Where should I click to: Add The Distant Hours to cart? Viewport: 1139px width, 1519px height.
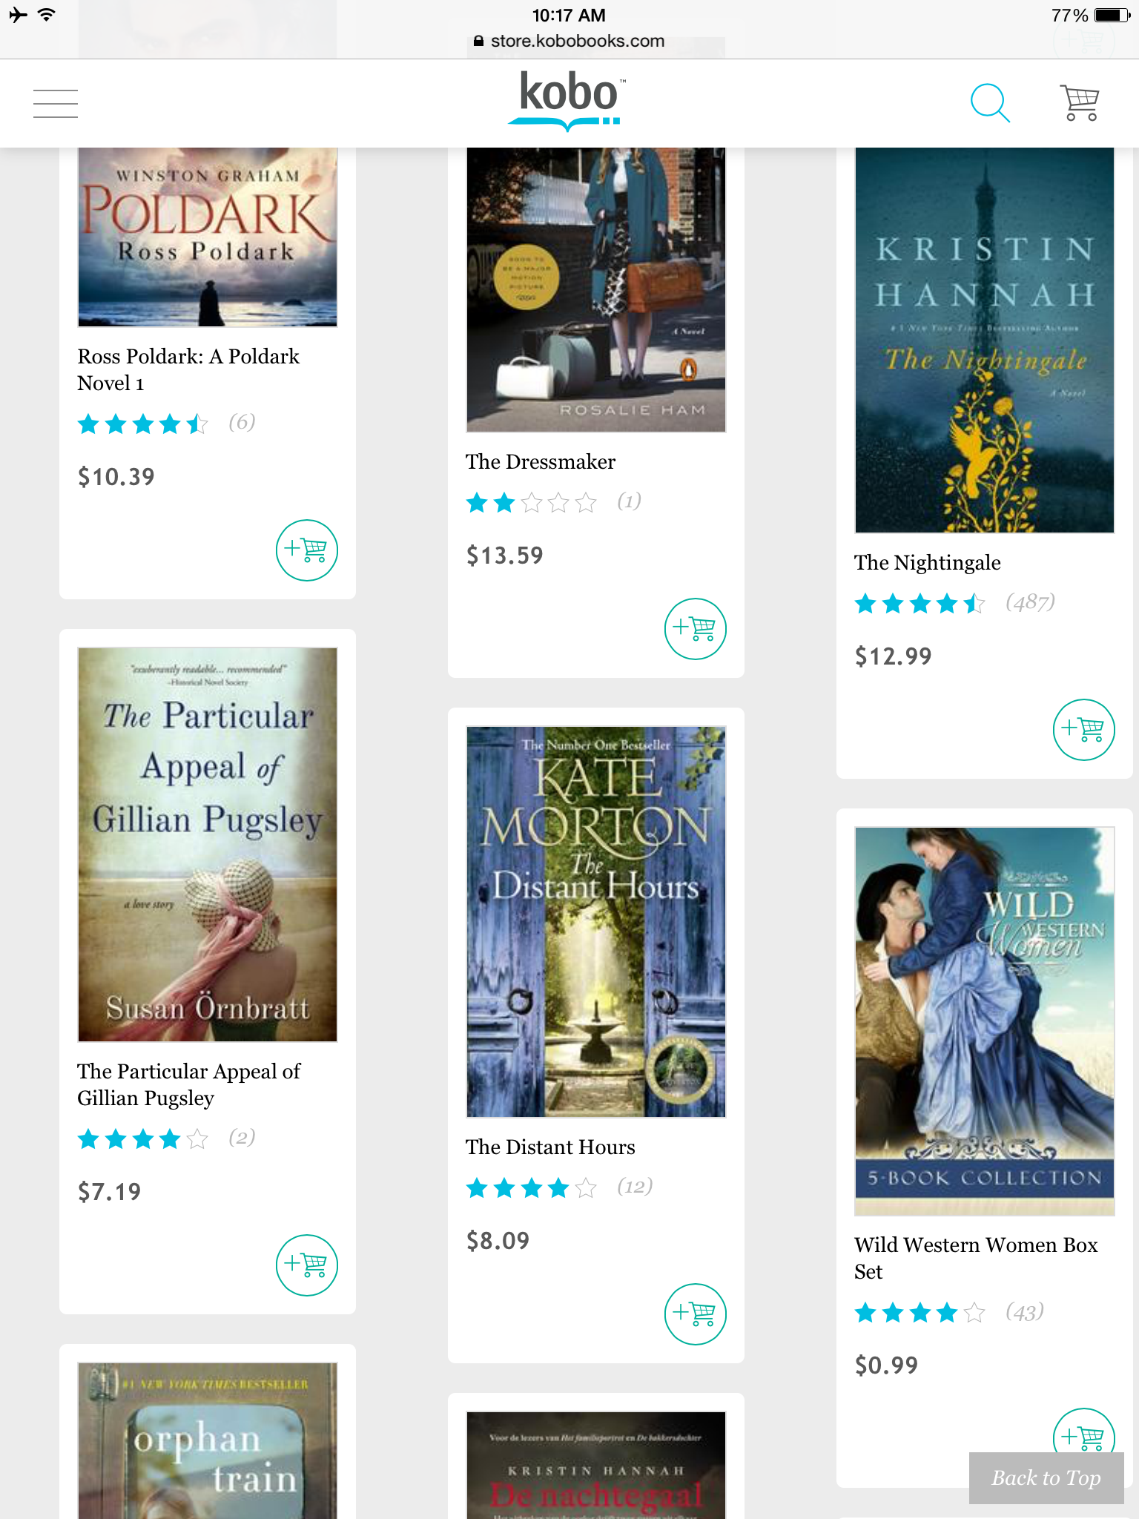[695, 1314]
